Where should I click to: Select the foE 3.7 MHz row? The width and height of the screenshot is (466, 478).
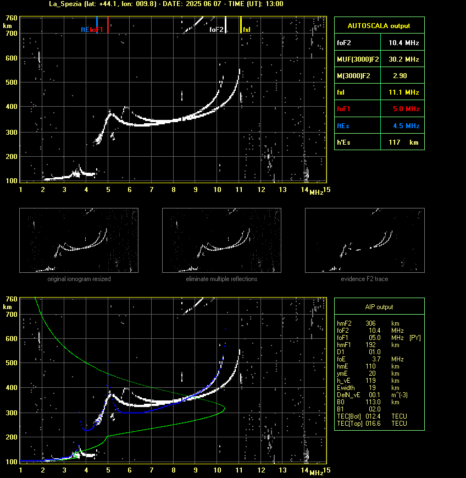(370, 359)
